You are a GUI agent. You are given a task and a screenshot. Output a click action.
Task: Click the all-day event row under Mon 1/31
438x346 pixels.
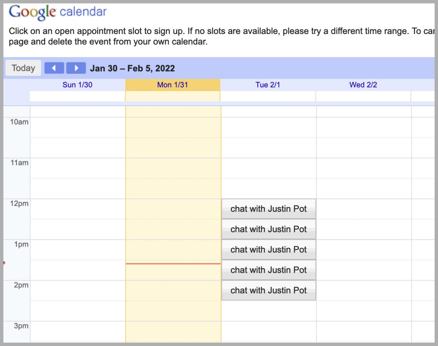click(x=172, y=95)
